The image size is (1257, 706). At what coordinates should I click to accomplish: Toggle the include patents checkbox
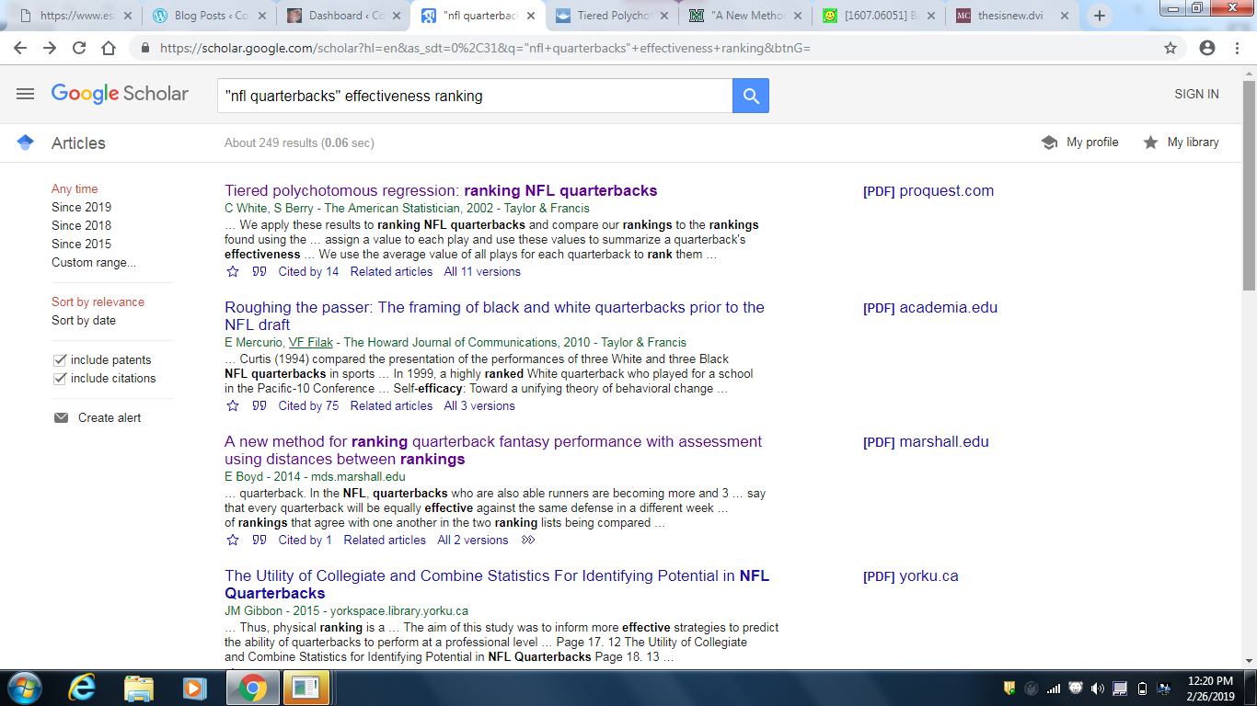coord(60,360)
